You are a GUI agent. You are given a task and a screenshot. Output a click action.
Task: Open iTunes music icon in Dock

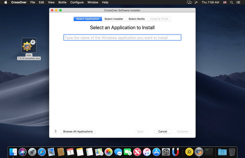[147, 152]
